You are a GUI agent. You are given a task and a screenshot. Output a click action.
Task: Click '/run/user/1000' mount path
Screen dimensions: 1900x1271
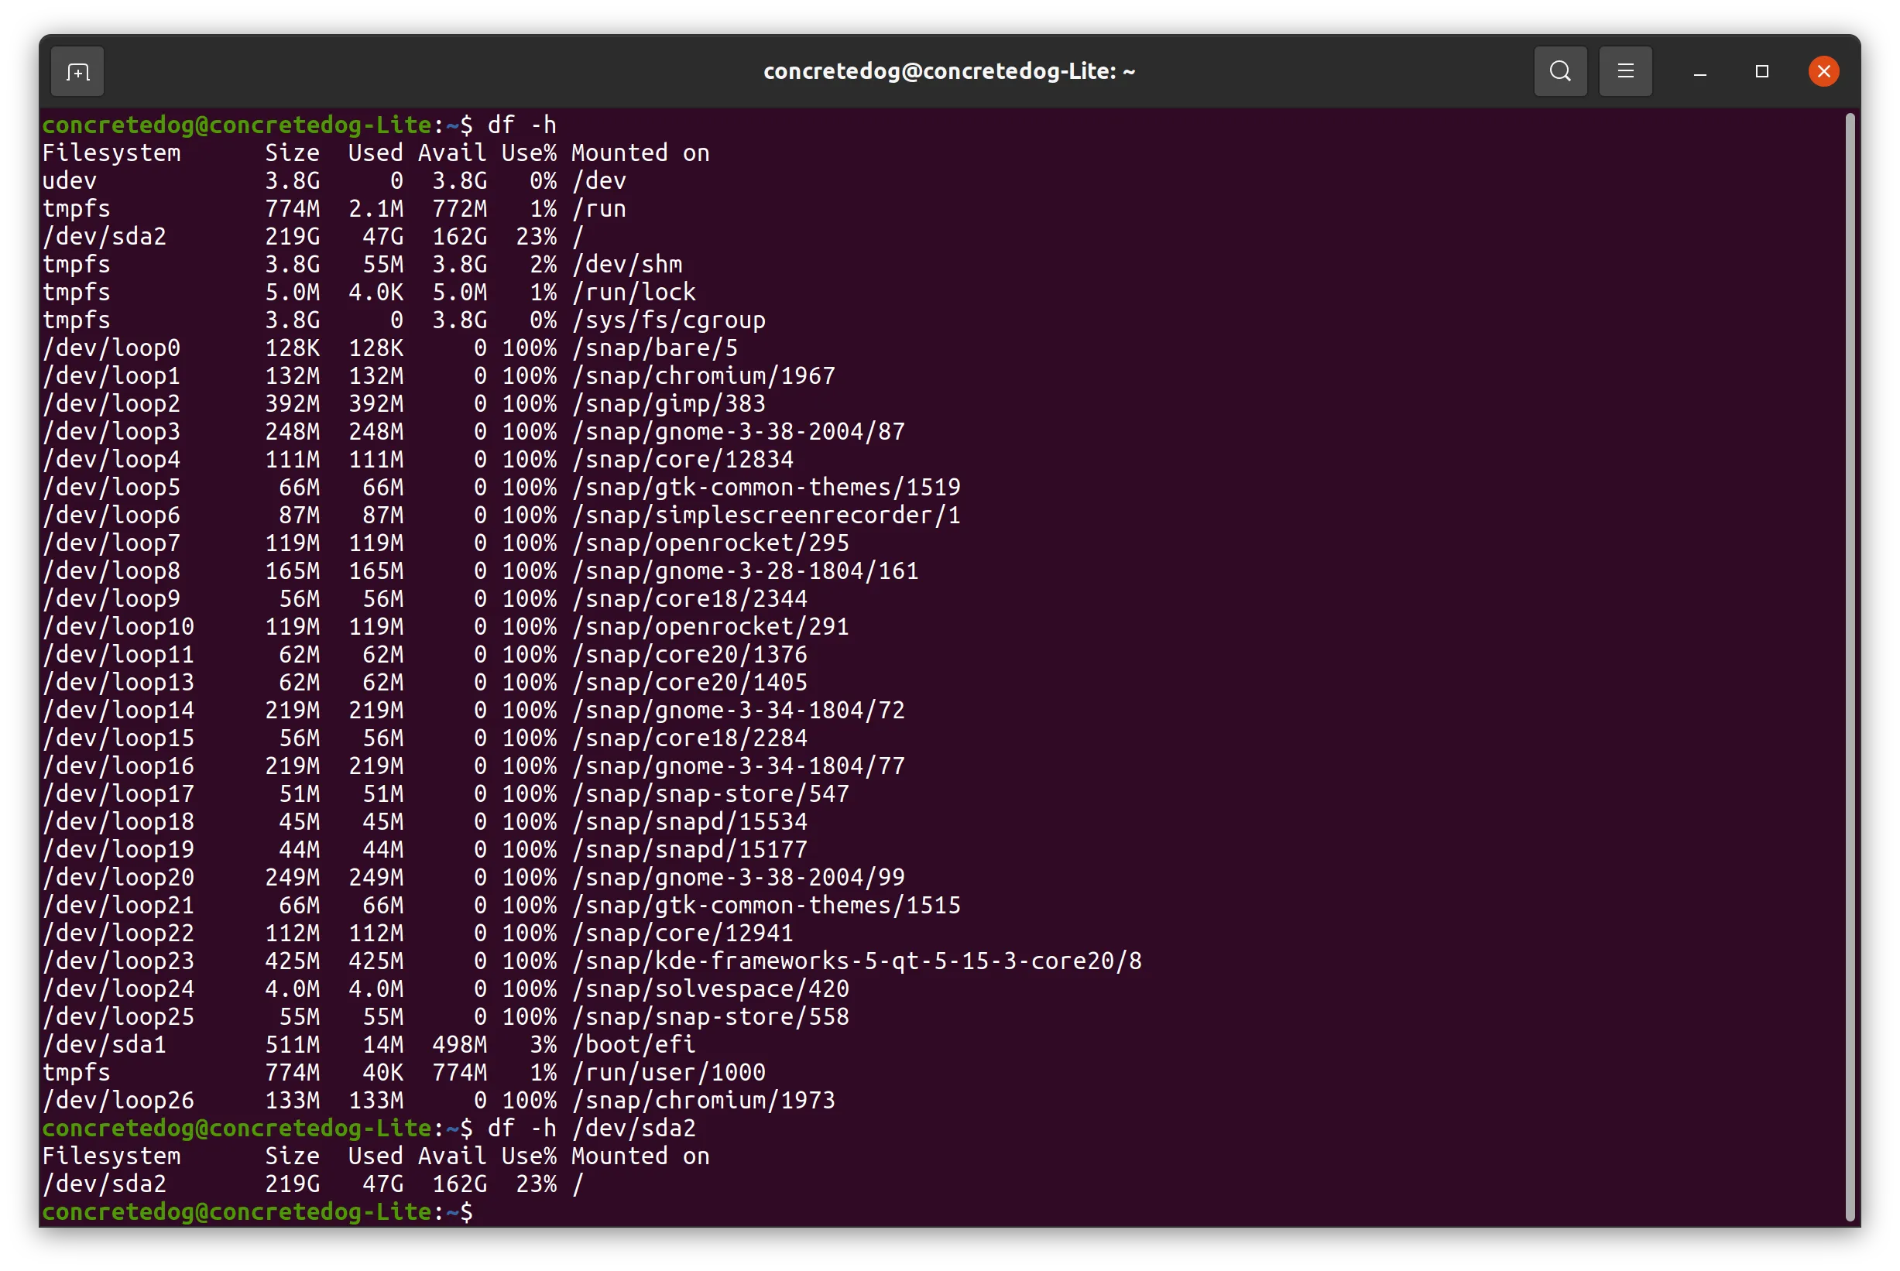pyautogui.click(x=669, y=1072)
